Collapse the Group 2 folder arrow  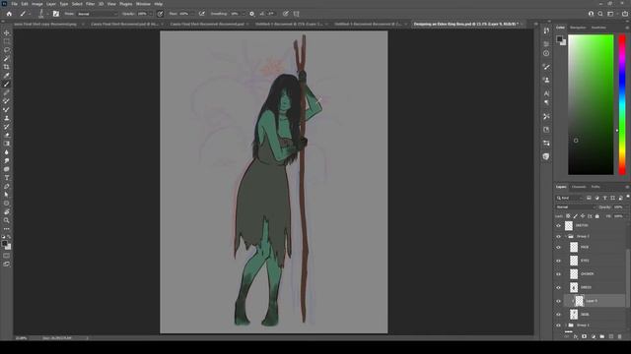[x=566, y=236]
